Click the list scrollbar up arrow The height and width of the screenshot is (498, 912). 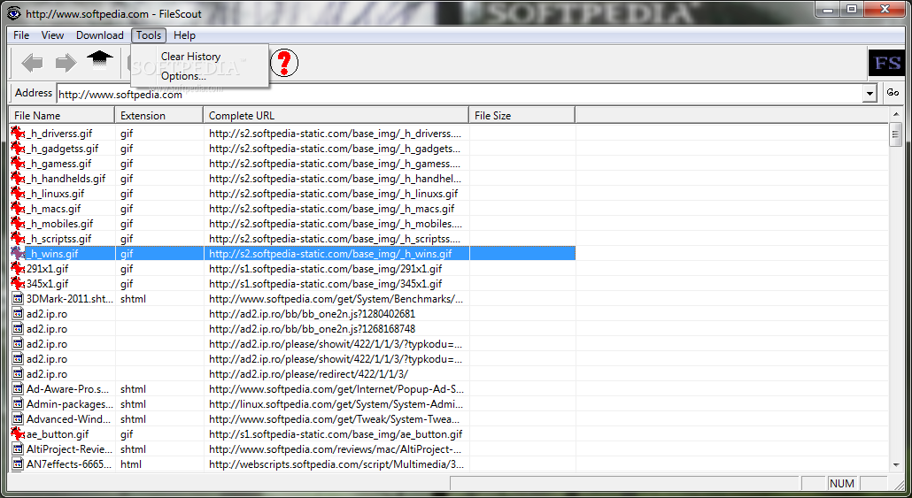pyautogui.click(x=896, y=114)
